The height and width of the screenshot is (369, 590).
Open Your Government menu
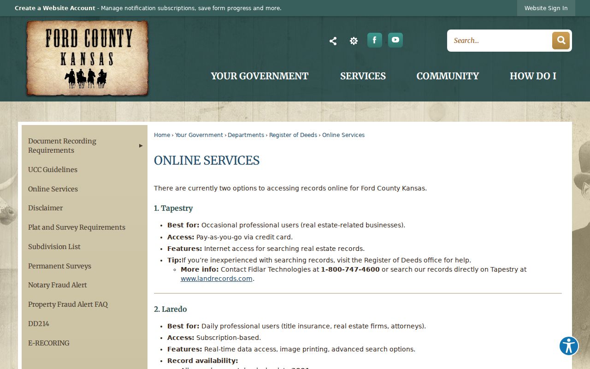tap(260, 76)
